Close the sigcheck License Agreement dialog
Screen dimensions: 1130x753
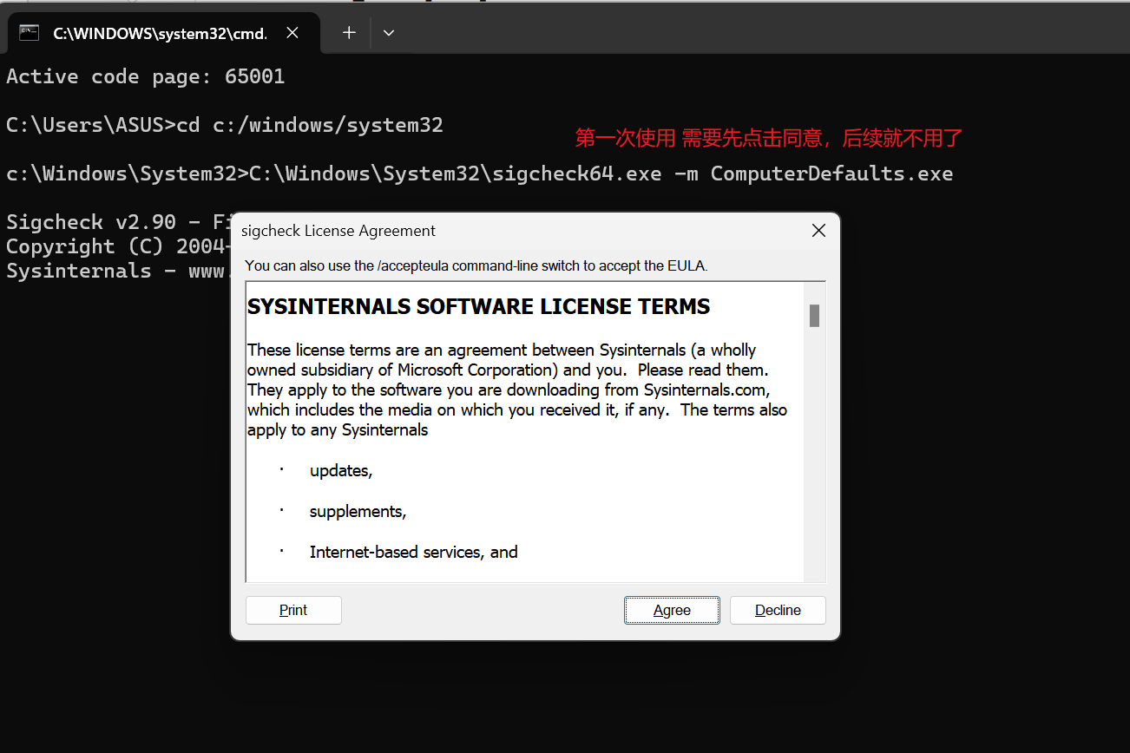(818, 231)
